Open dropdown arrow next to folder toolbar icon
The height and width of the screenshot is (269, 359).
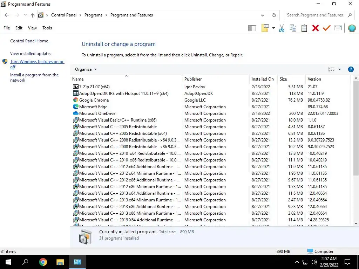(273, 28)
